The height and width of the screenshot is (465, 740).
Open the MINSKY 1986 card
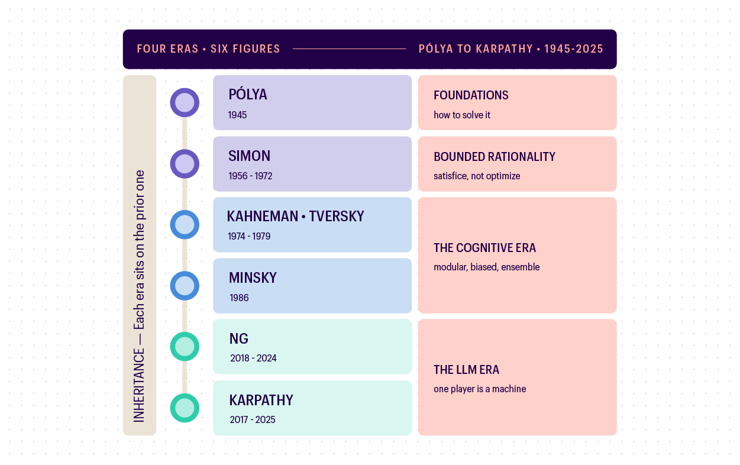312,286
